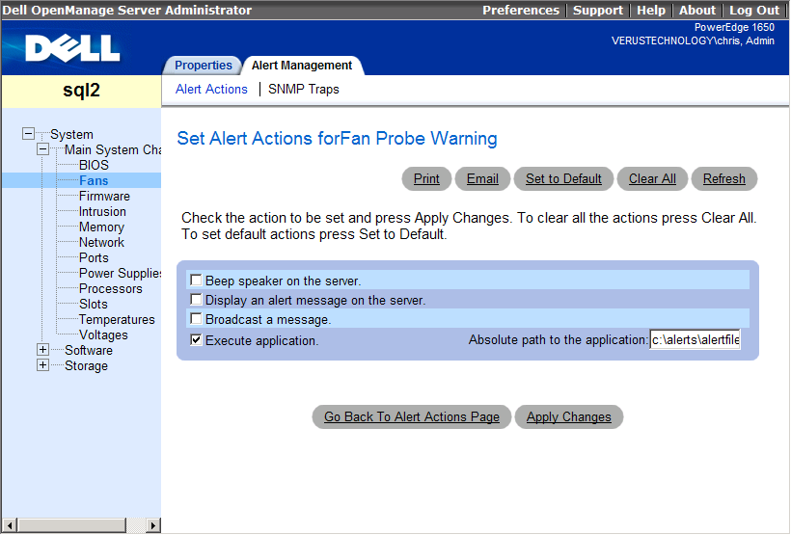The image size is (791, 535).
Task: Uncheck the Execute application checkbox
Action: [197, 340]
